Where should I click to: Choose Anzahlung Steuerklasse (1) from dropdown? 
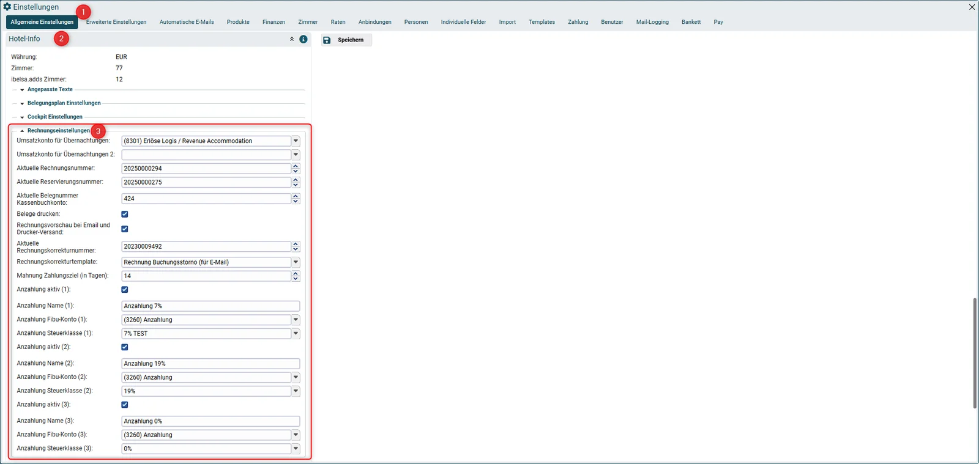(296, 334)
